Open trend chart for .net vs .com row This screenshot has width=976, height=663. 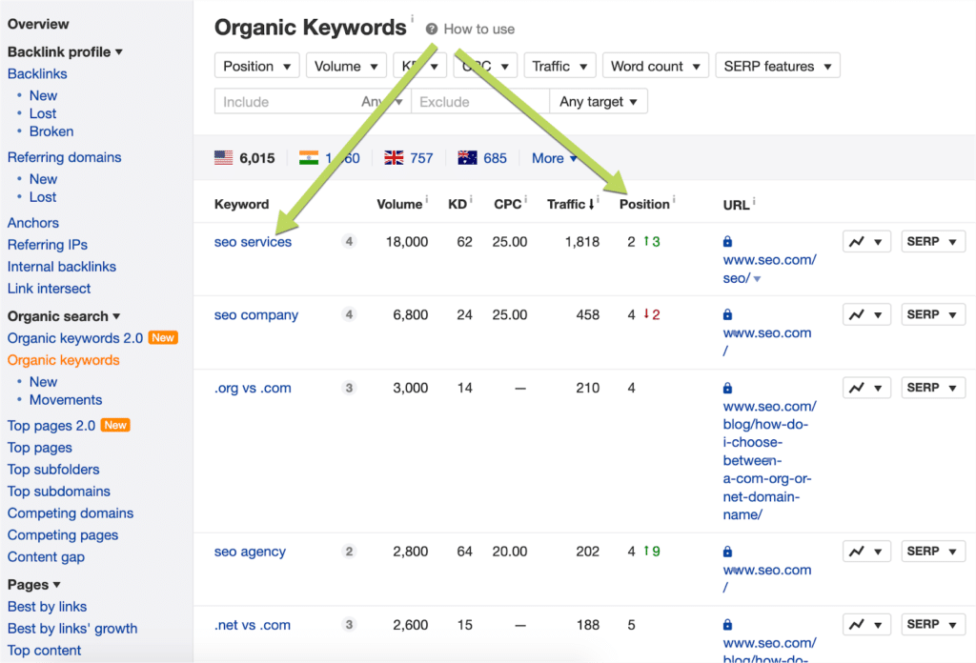pyautogui.click(x=866, y=624)
